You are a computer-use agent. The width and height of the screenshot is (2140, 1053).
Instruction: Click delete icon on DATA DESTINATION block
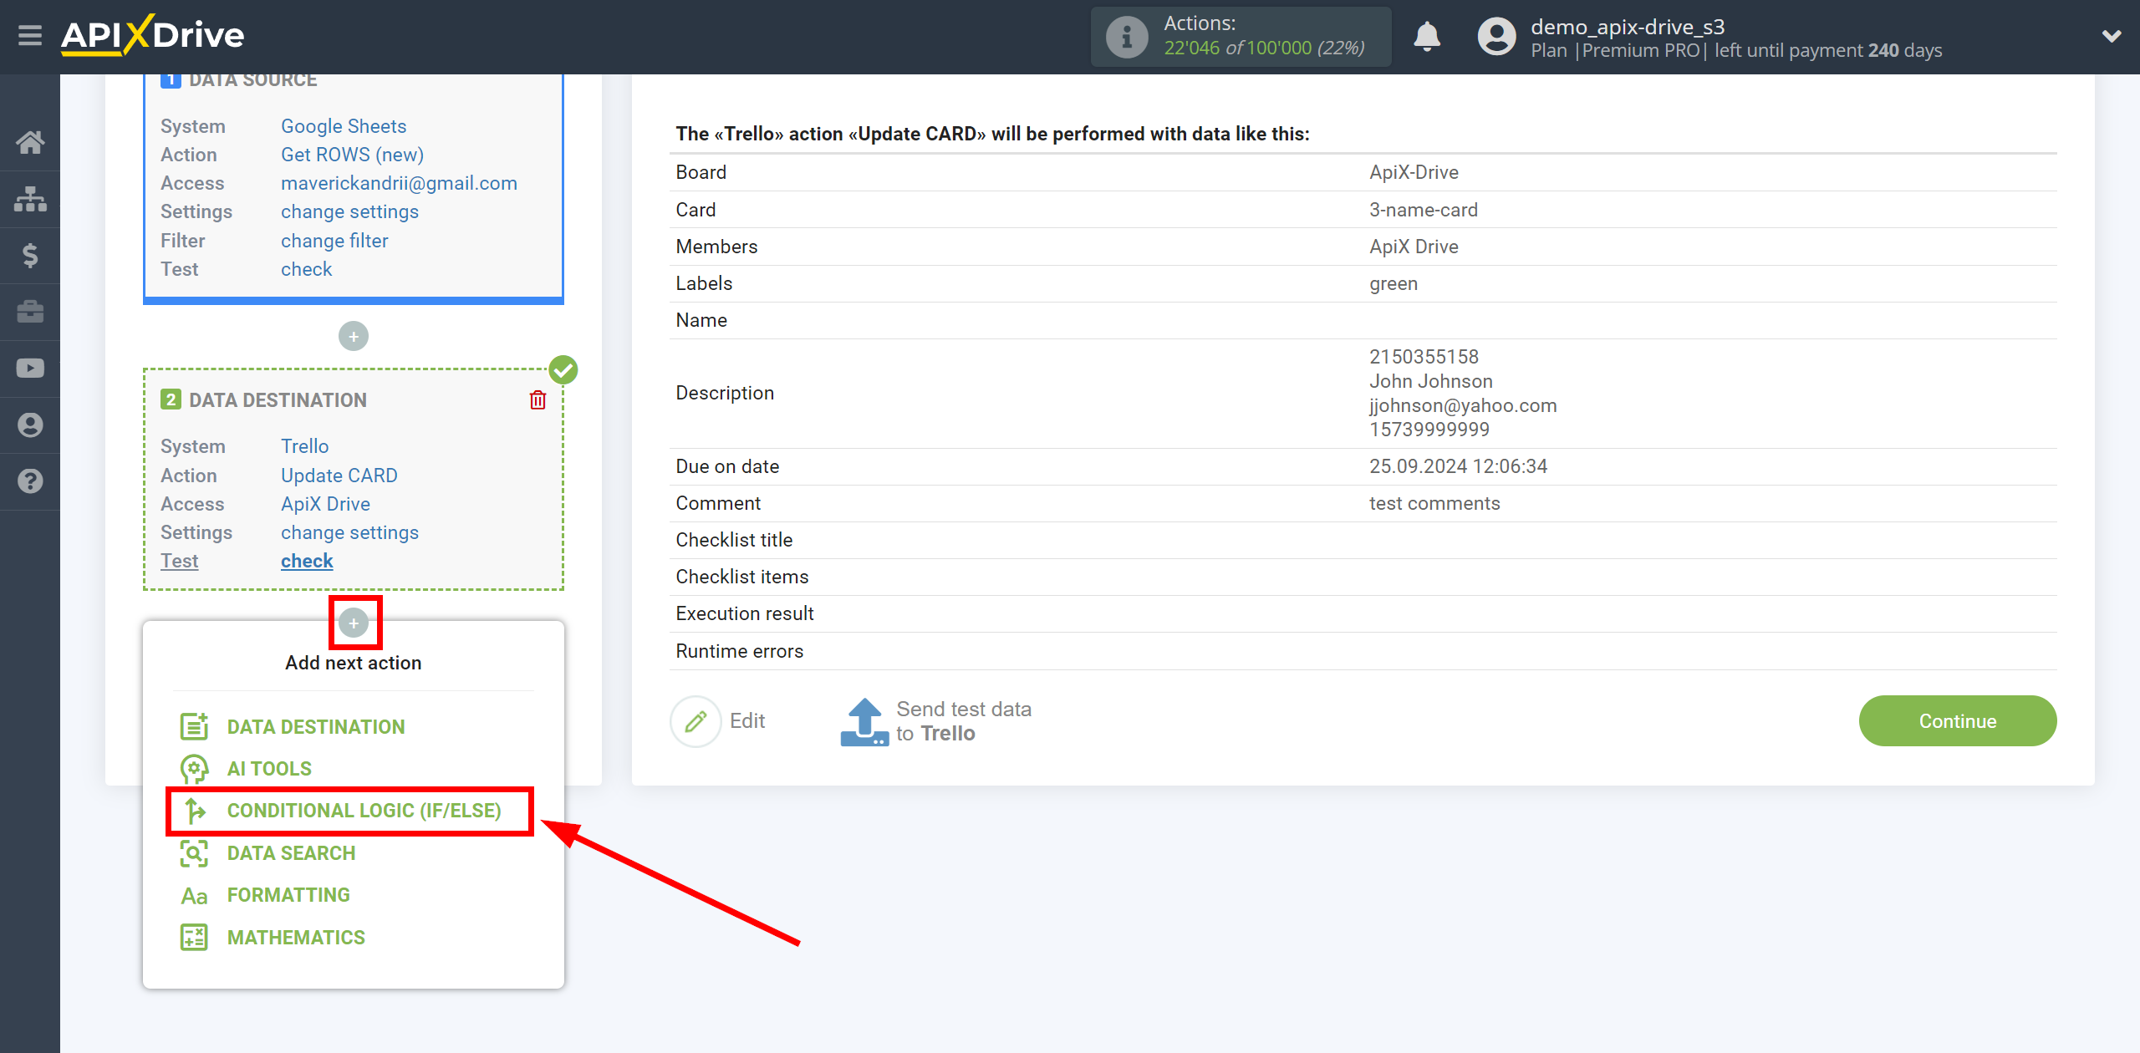(x=538, y=399)
